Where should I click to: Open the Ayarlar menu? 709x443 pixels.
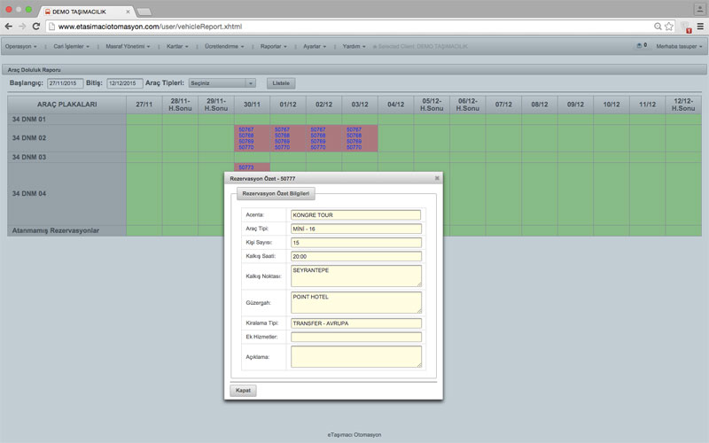coord(315,47)
